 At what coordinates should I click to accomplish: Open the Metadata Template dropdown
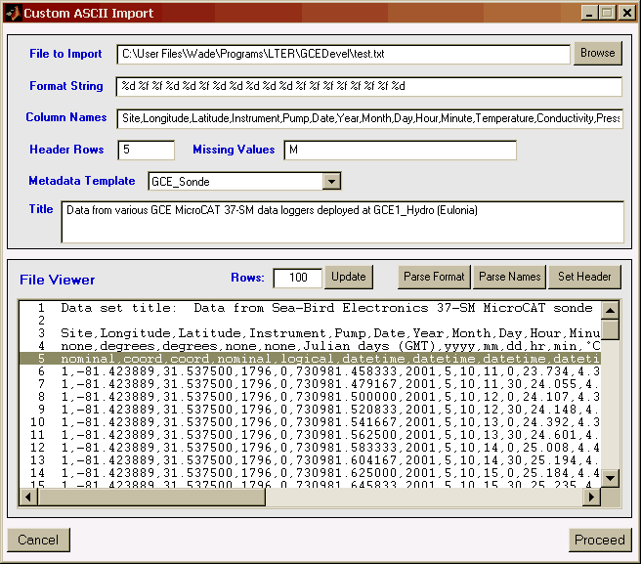point(331,181)
